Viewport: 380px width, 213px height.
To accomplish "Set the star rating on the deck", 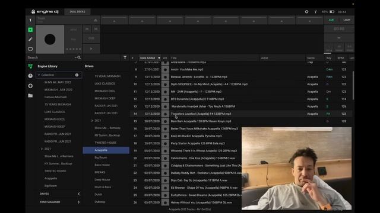I will coord(74,49).
